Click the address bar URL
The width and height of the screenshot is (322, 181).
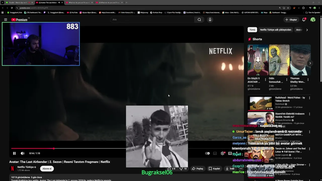(34, 8)
